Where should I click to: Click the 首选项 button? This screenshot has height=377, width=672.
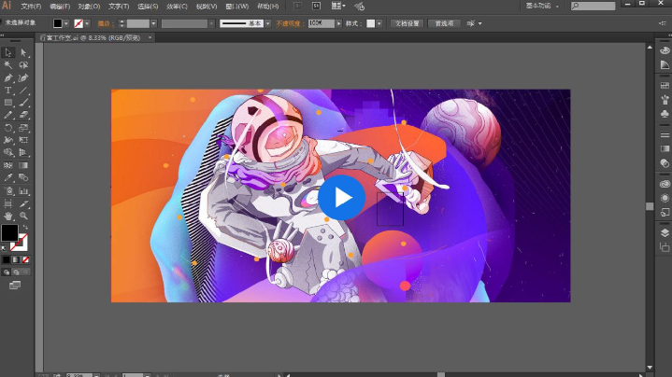pyautogui.click(x=443, y=22)
